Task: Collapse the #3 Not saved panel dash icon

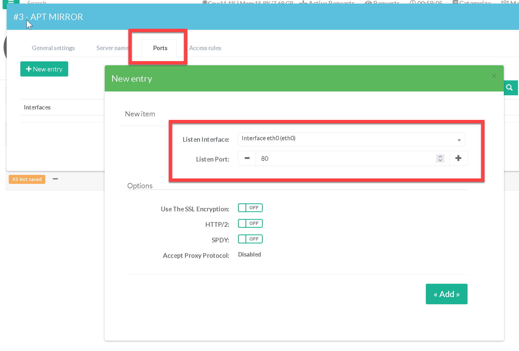Action: pyautogui.click(x=55, y=179)
